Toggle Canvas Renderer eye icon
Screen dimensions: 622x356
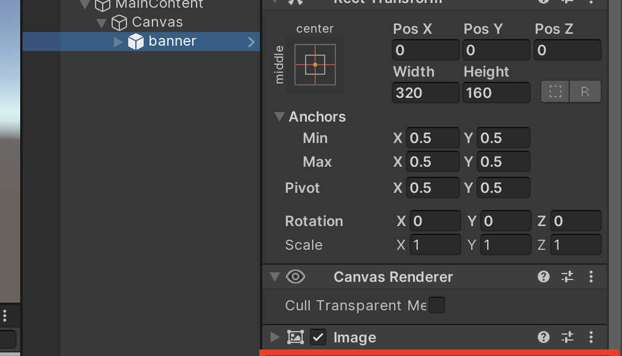tap(296, 276)
